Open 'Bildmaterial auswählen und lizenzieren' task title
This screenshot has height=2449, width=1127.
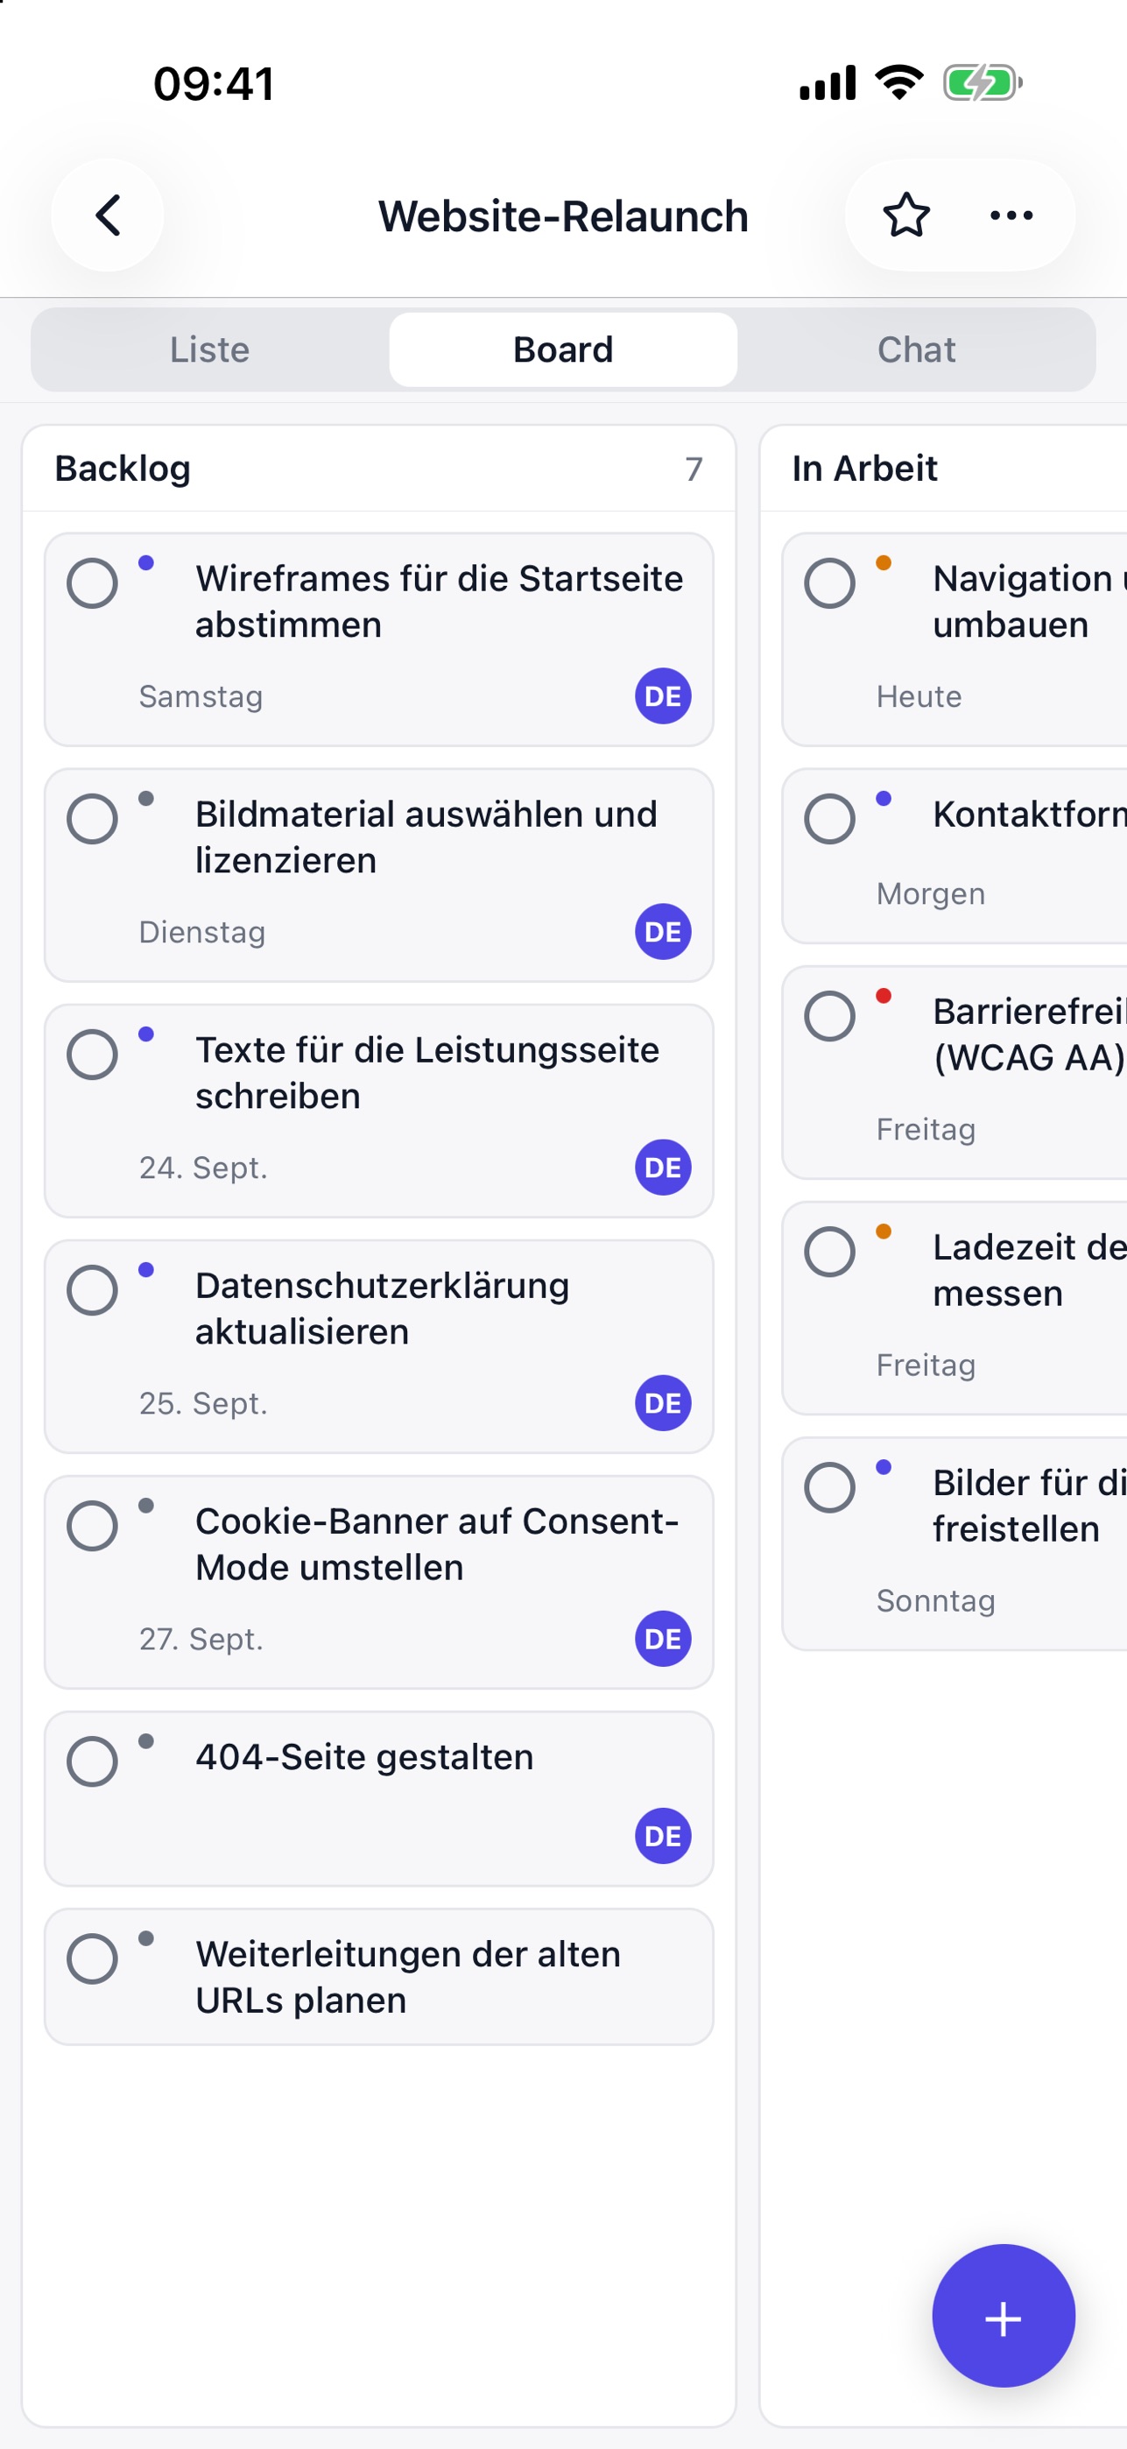426,837
